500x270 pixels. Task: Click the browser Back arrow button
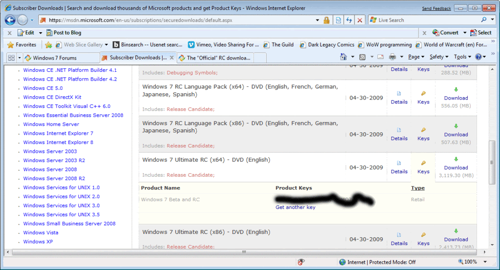[x=10, y=20]
